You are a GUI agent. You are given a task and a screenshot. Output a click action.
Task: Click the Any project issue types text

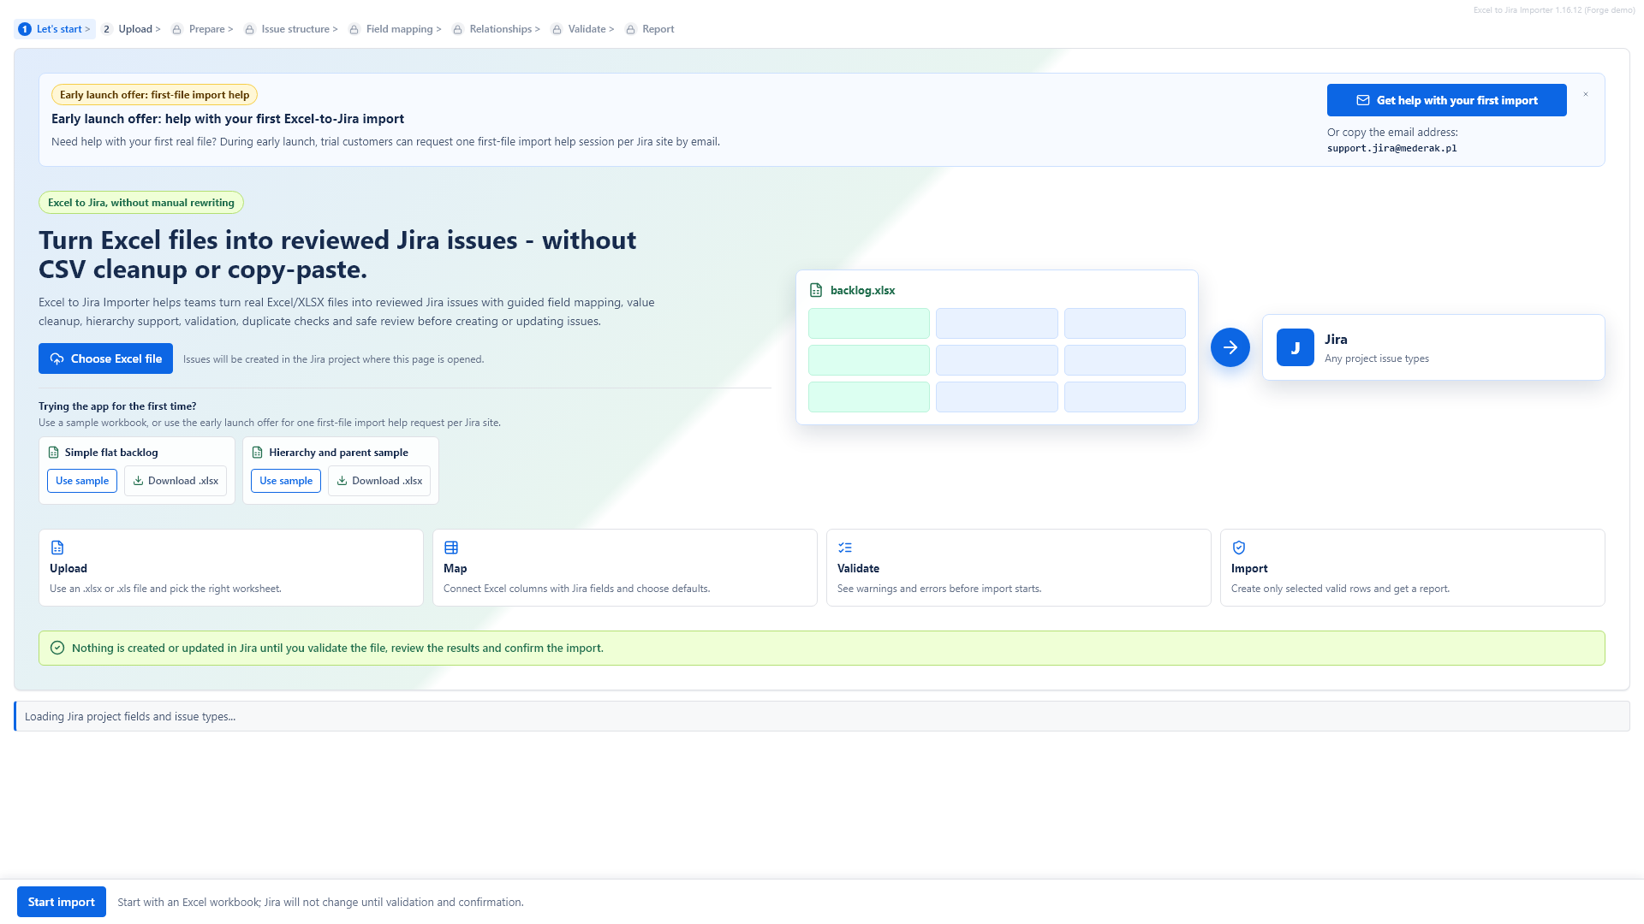(1377, 358)
